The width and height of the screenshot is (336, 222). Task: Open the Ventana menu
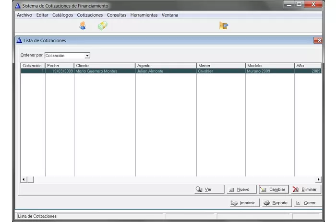(170, 15)
